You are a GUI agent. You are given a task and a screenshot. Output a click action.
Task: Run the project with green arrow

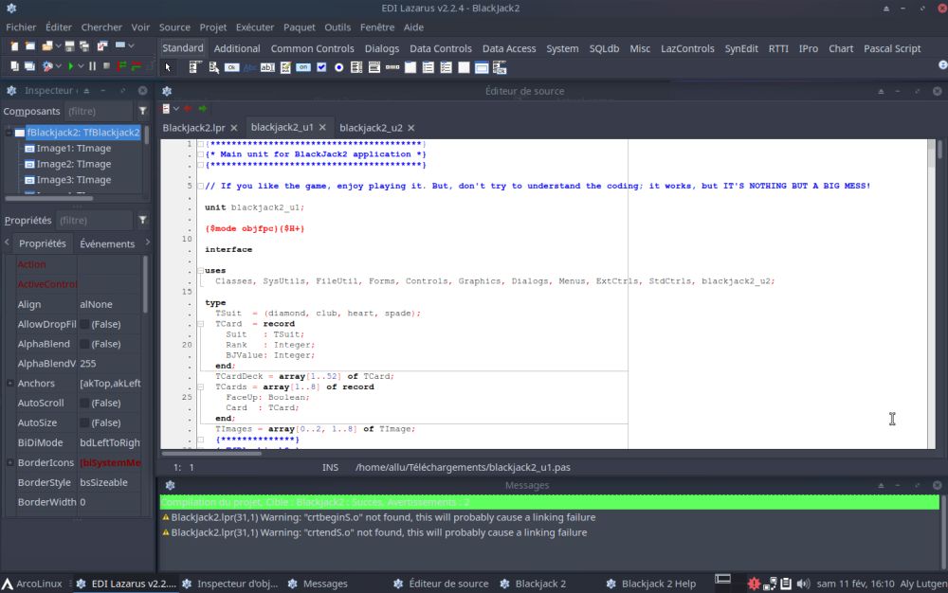(x=71, y=66)
